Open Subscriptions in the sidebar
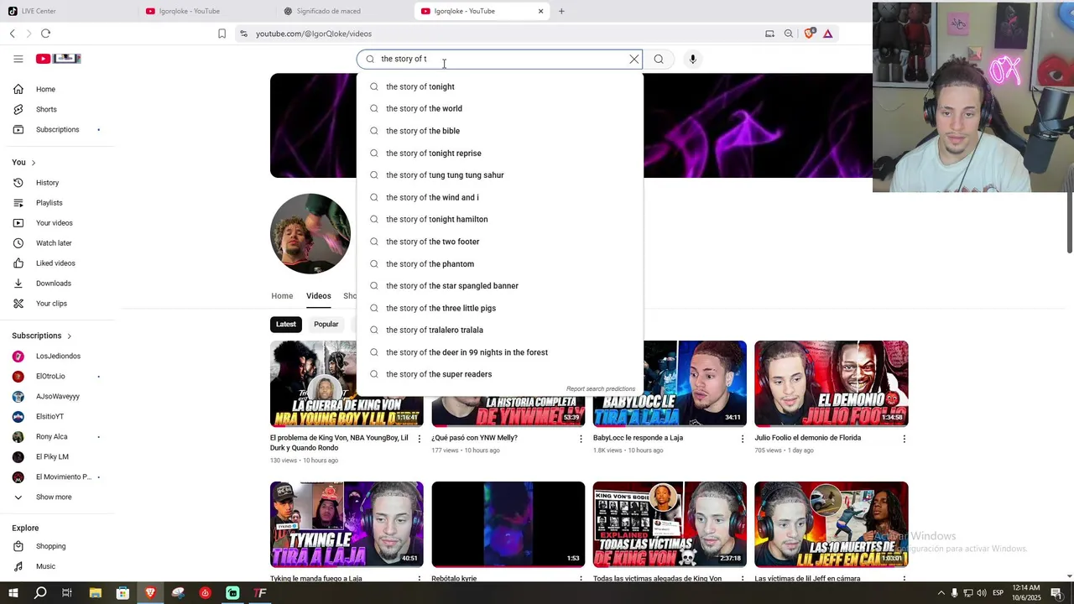Screen dimensions: 1074x604 57,129
